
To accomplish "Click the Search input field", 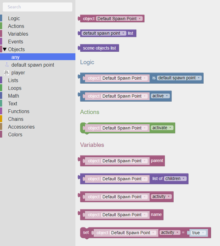I will coord(37,7).
